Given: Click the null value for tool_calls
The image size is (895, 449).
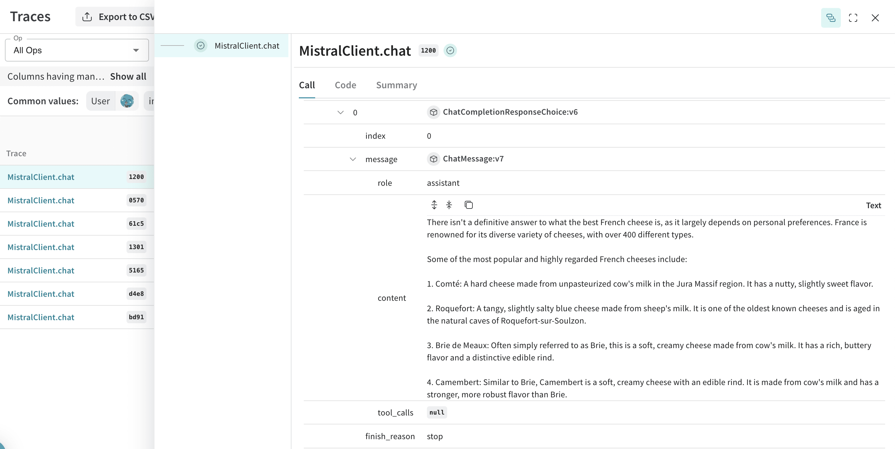Looking at the screenshot, I should (x=437, y=412).
